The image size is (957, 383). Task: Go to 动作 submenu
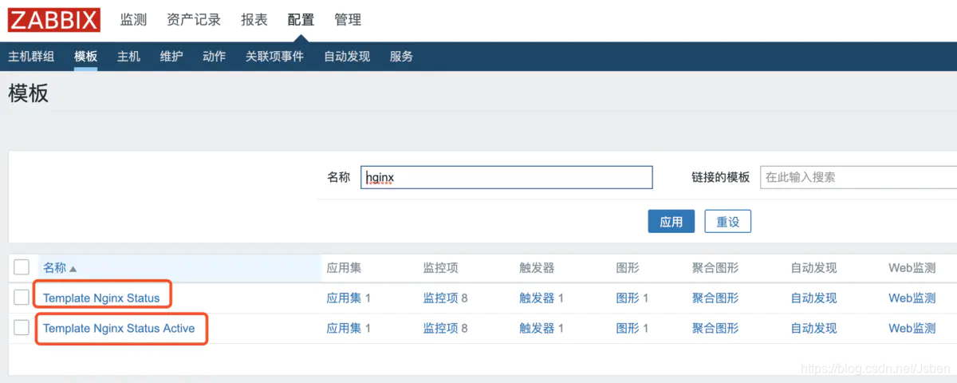pos(214,57)
